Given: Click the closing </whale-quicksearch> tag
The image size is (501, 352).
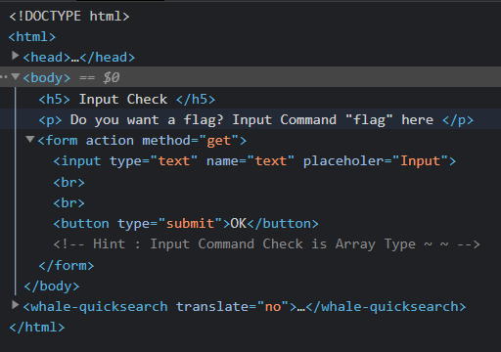Looking at the screenshot, I should pos(387,307).
